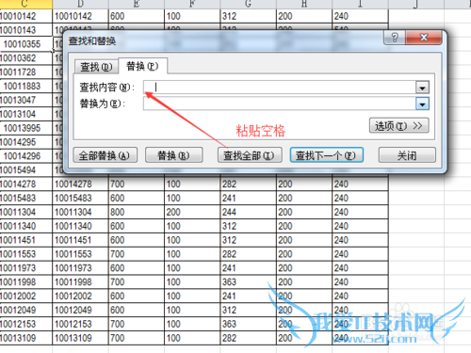Click the 全部替换(A) button
The width and height of the screenshot is (471, 353).
pos(106,155)
